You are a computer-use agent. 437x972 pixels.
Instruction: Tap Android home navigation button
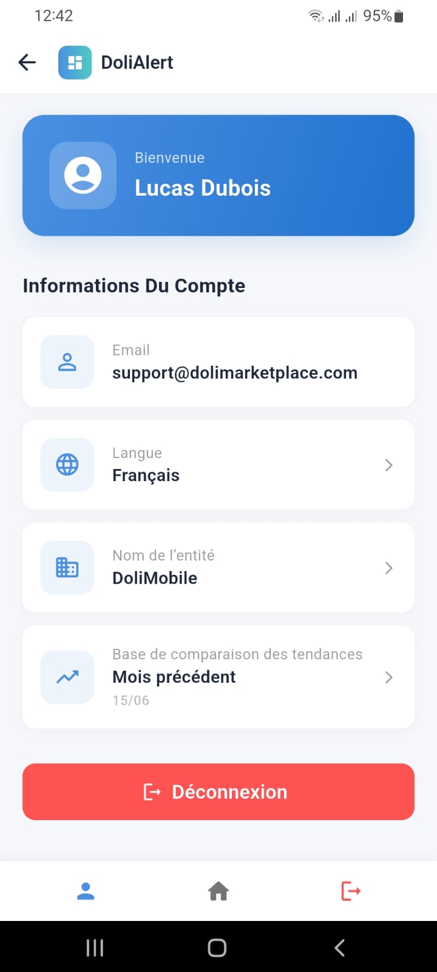[217, 948]
